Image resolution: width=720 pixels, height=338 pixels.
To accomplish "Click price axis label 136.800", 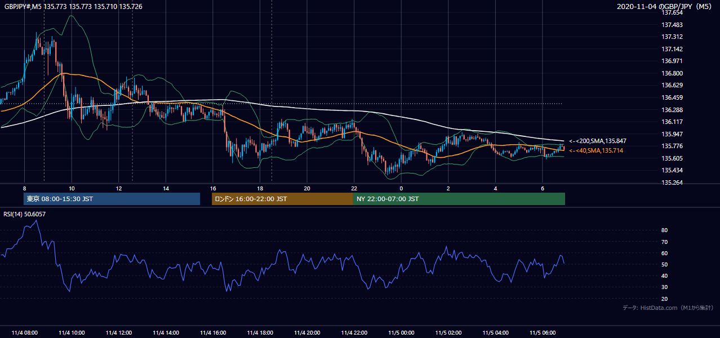I will 672,73.
